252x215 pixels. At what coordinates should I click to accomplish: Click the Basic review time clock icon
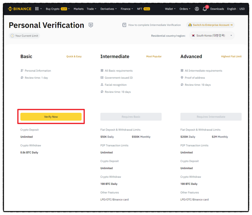click(x=22, y=78)
